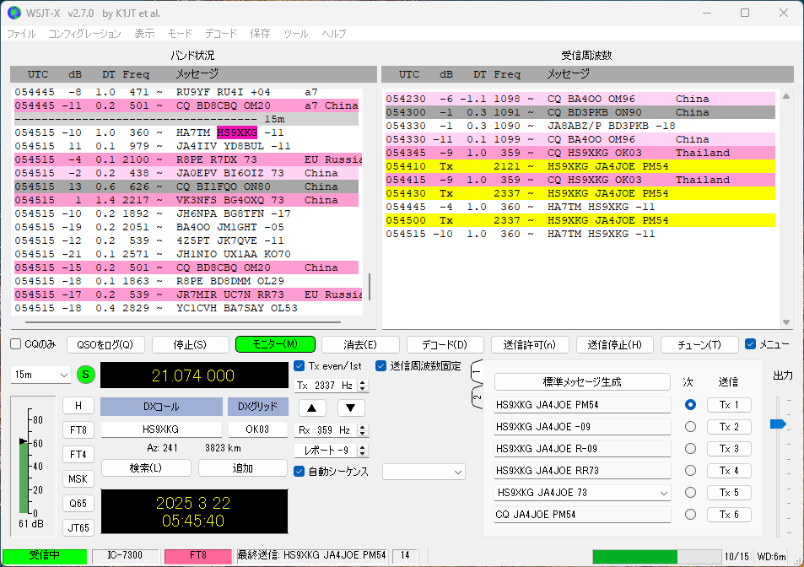Viewport: 804px width, 567px height.
Task: Switch to Q65 mode button
Action: coord(78,504)
